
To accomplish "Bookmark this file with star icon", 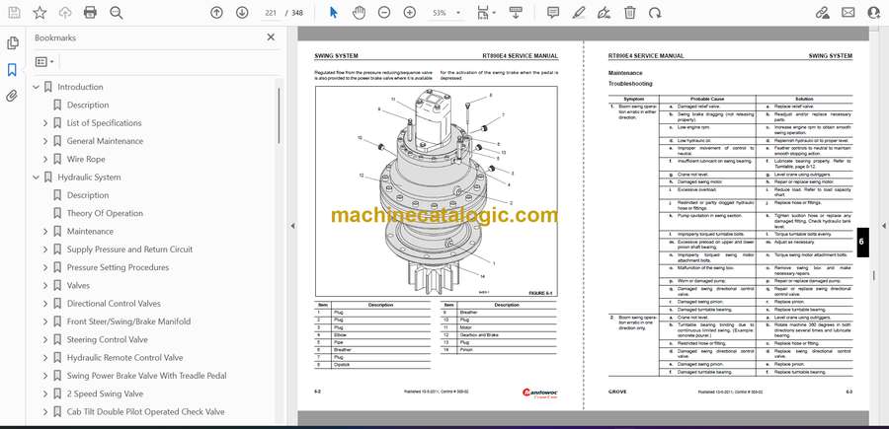I will 40,13.
